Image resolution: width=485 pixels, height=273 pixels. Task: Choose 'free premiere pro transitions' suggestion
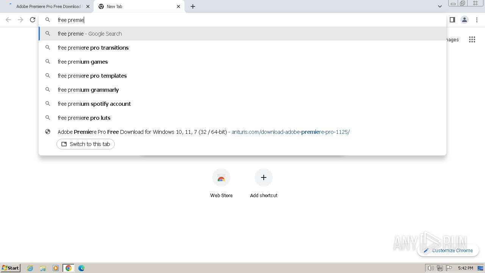coord(242,48)
